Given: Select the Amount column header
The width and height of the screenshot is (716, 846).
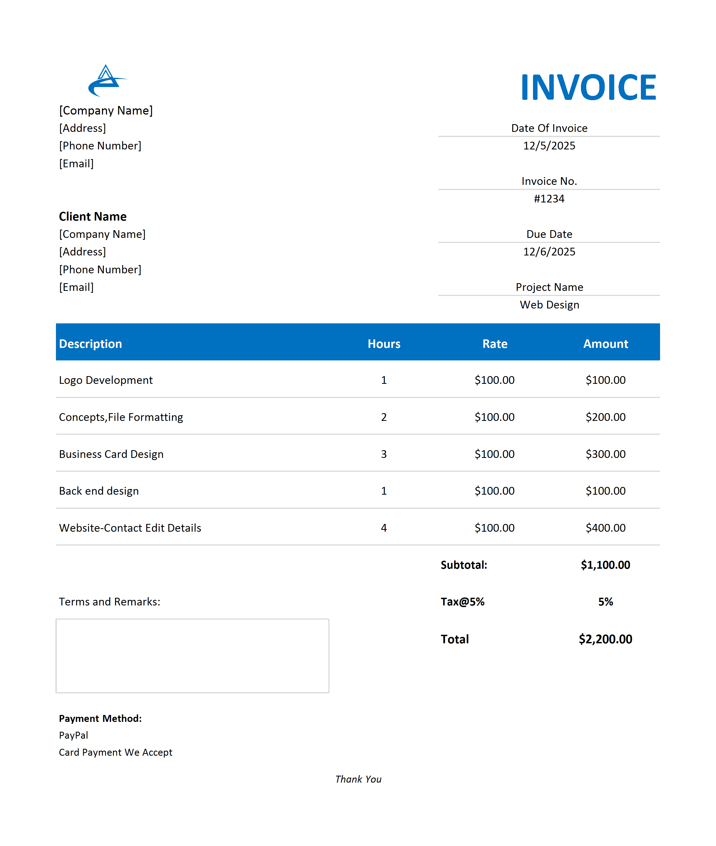Looking at the screenshot, I should tap(605, 344).
